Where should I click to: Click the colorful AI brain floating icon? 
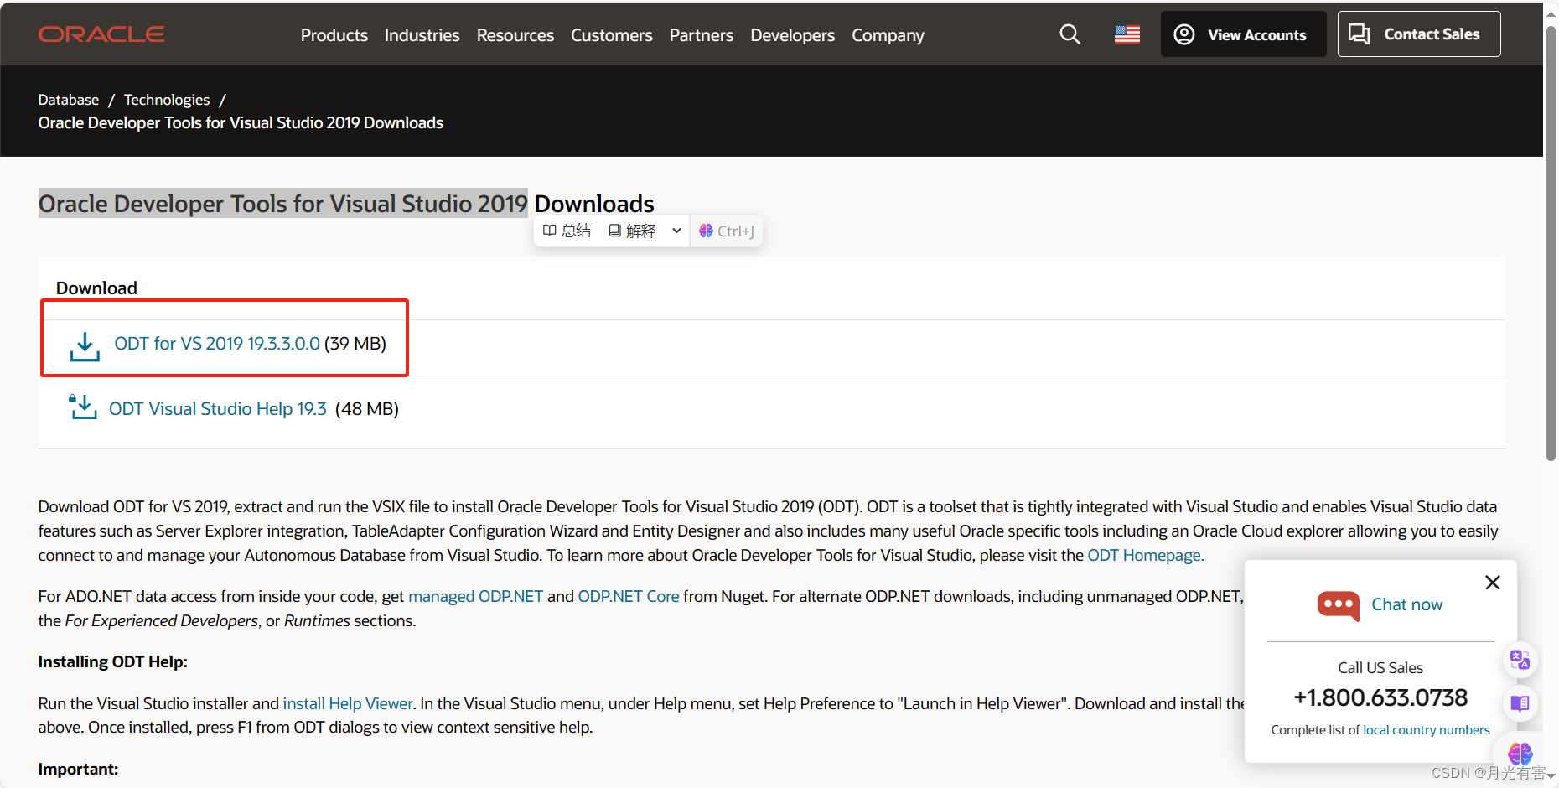[x=1520, y=754]
